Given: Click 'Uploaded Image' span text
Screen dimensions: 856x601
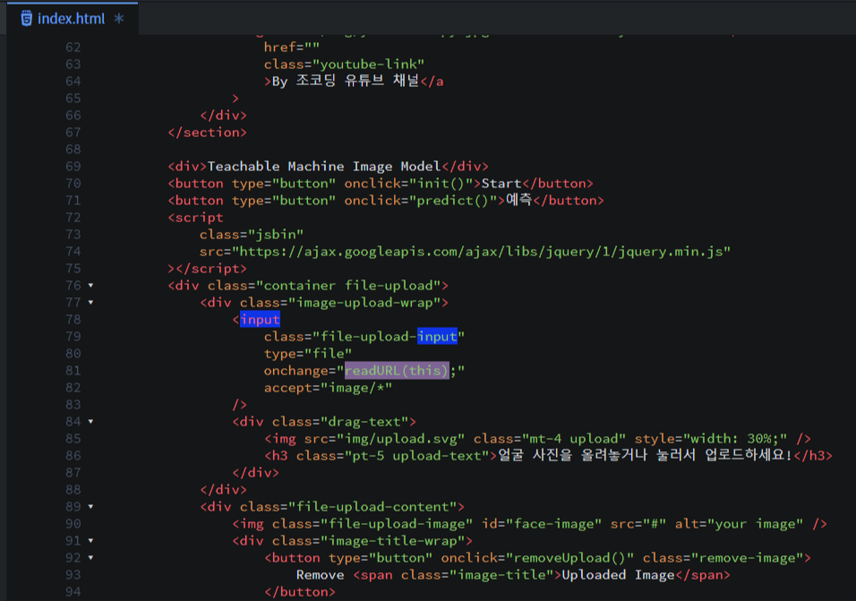Looking at the screenshot, I should pos(618,575).
